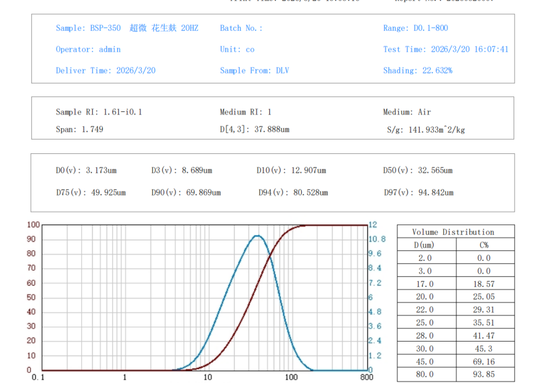Select the Operator: admin field
This screenshot has width=546, height=383.
tap(89, 50)
